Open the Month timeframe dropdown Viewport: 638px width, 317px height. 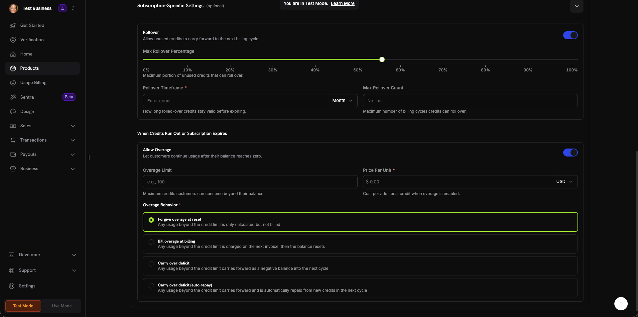(342, 100)
